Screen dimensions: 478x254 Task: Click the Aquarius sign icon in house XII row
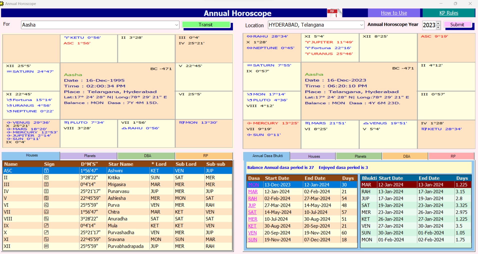46,246
